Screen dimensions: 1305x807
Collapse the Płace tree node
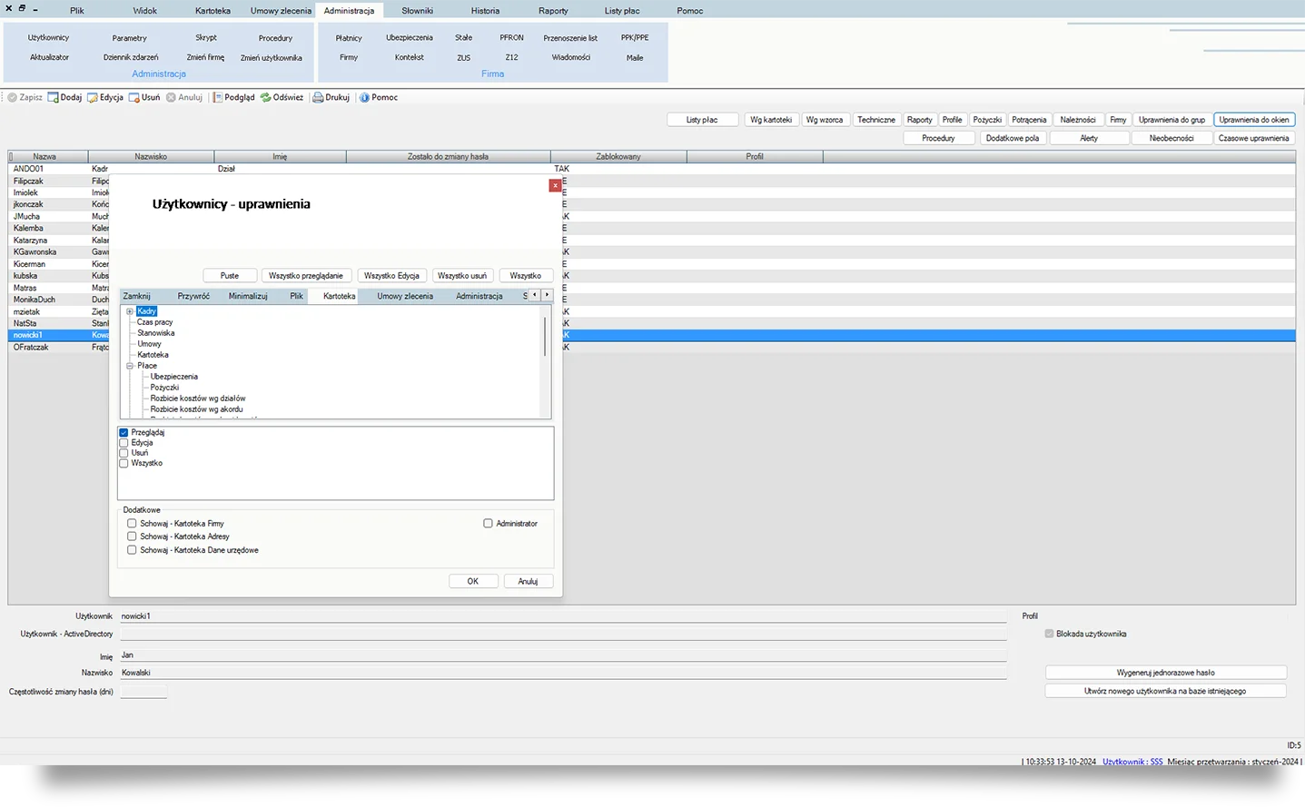coord(130,366)
